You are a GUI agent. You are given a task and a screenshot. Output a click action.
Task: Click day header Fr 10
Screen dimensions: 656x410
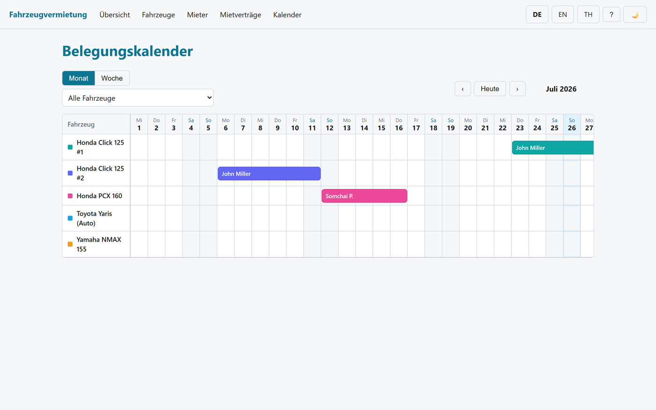[x=295, y=124]
